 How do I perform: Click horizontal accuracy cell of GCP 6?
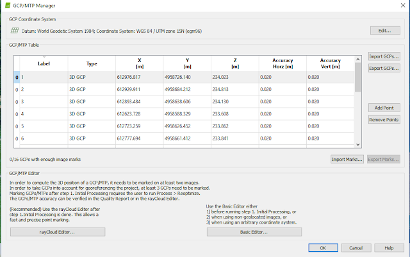click(x=283, y=138)
